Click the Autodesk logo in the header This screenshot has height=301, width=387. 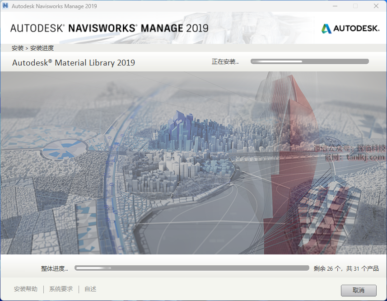pos(350,28)
